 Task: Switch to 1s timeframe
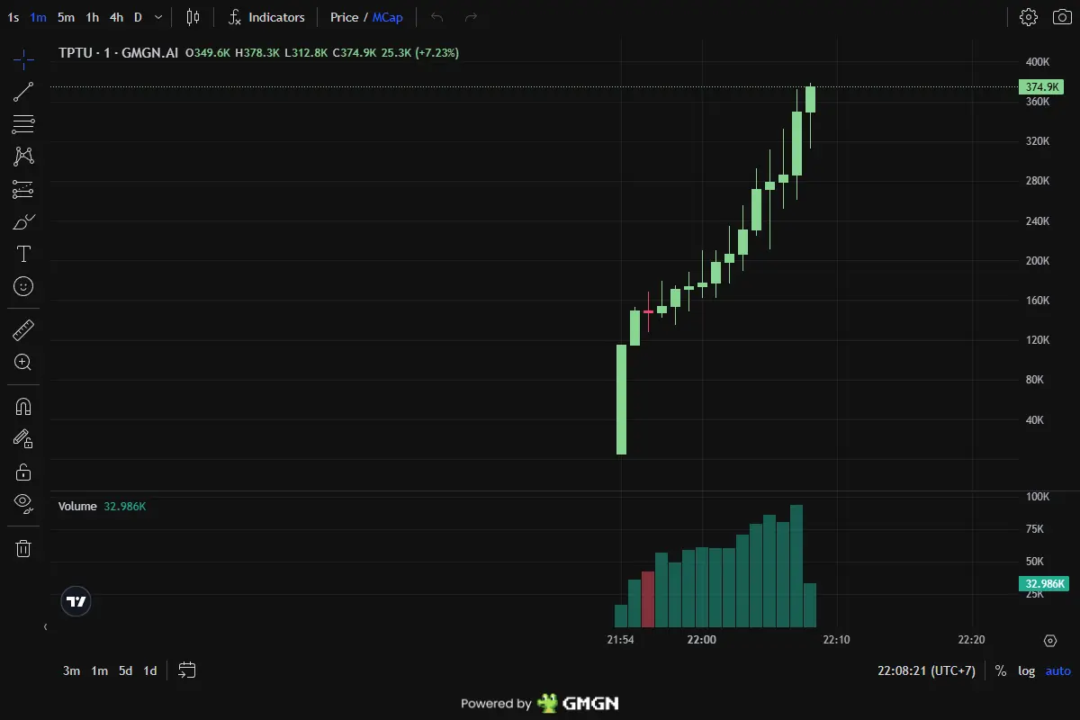[13, 17]
